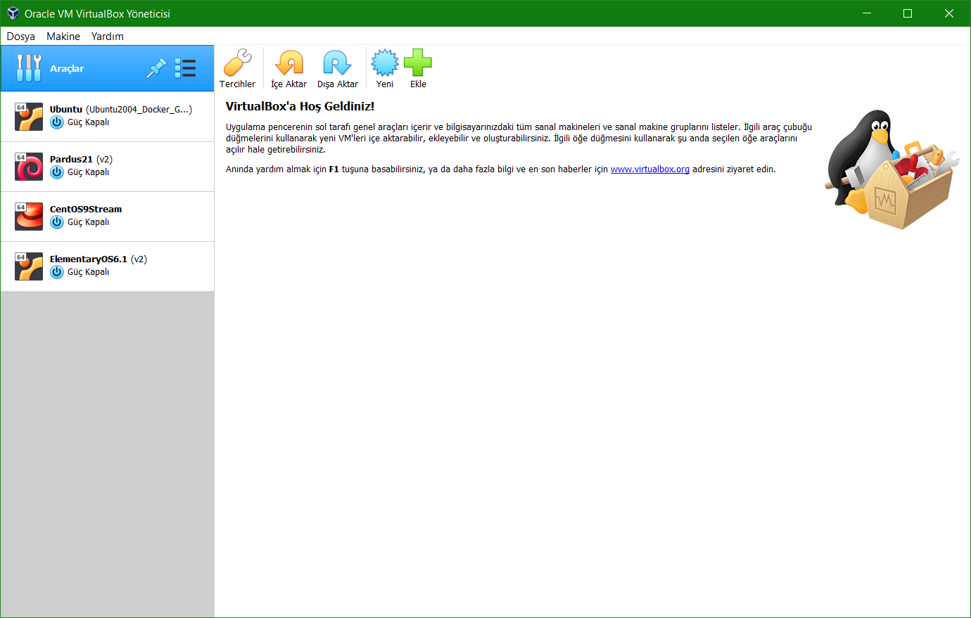
Task: Select the Araçlar label text
Action: coord(67,69)
